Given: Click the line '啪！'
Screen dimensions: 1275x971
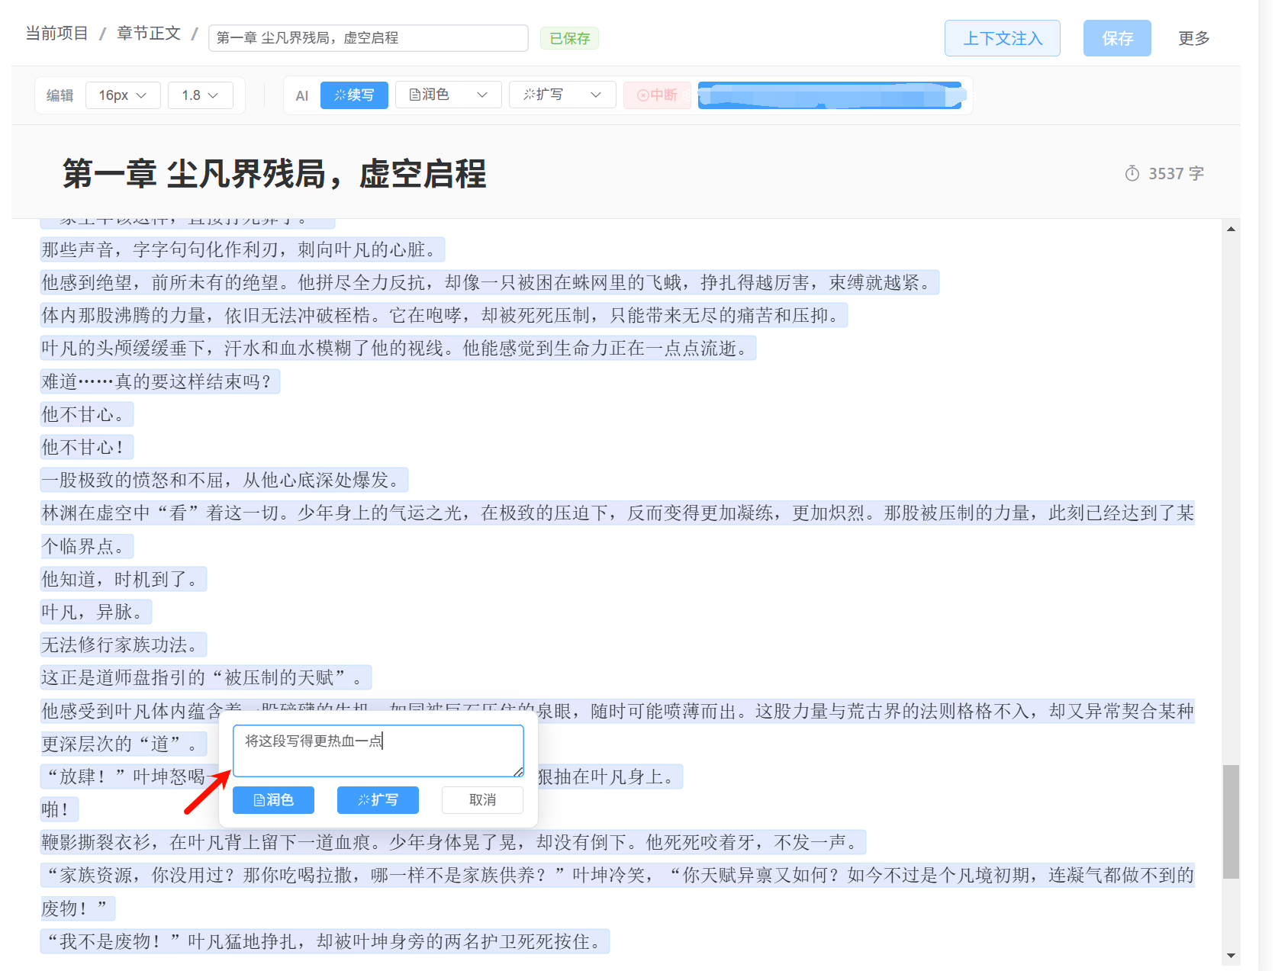Looking at the screenshot, I should tap(60, 809).
